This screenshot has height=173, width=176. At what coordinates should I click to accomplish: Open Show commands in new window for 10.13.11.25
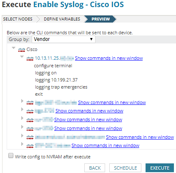[109, 58]
